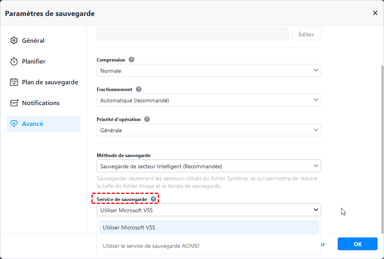The width and height of the screenshot is (384, 259).
Task: Click help icon beside Service de sauvegarde
Action: pos(153,199)
